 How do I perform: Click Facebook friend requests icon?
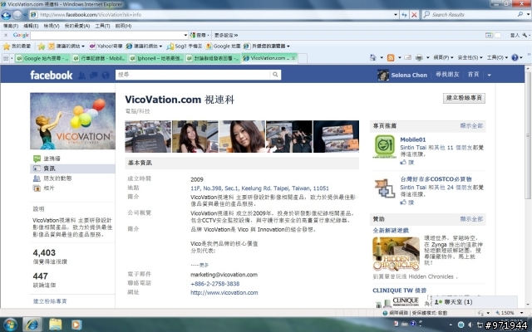pyautogui.click(x=81, y=76)
